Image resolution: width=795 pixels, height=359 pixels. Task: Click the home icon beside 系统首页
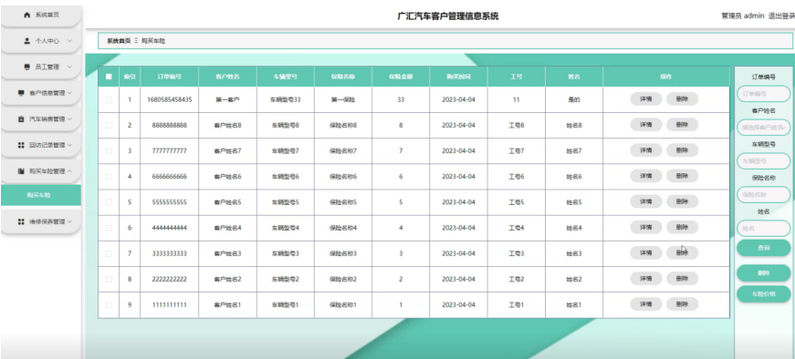27,15
